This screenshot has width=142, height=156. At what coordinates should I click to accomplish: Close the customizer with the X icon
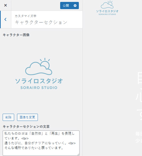[x=5, y=5]
